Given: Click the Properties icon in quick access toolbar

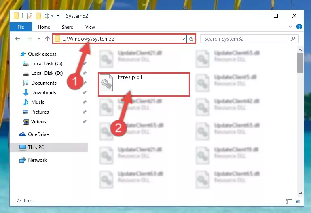Looking at the screenshot, I should coord(30,16).
